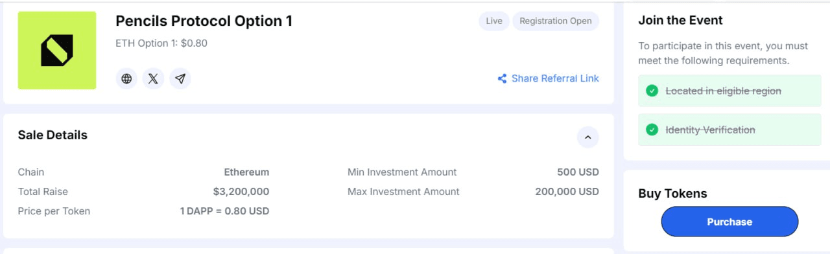The height and width of the screenshot is (254, 830).
Task: Click the share icon beside Referral Link
Action: point(502,78)
